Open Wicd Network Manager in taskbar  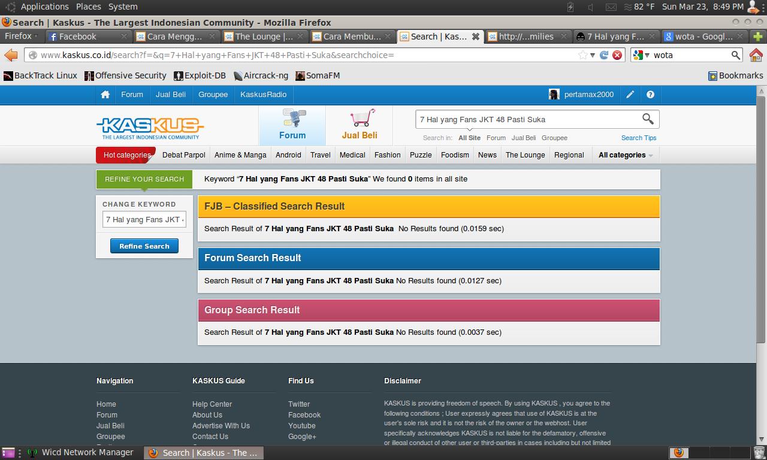pyautogui.click(x=81, y=453)
